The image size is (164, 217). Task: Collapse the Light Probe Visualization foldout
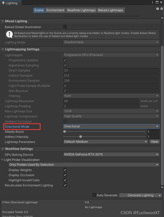pos(2,160)
